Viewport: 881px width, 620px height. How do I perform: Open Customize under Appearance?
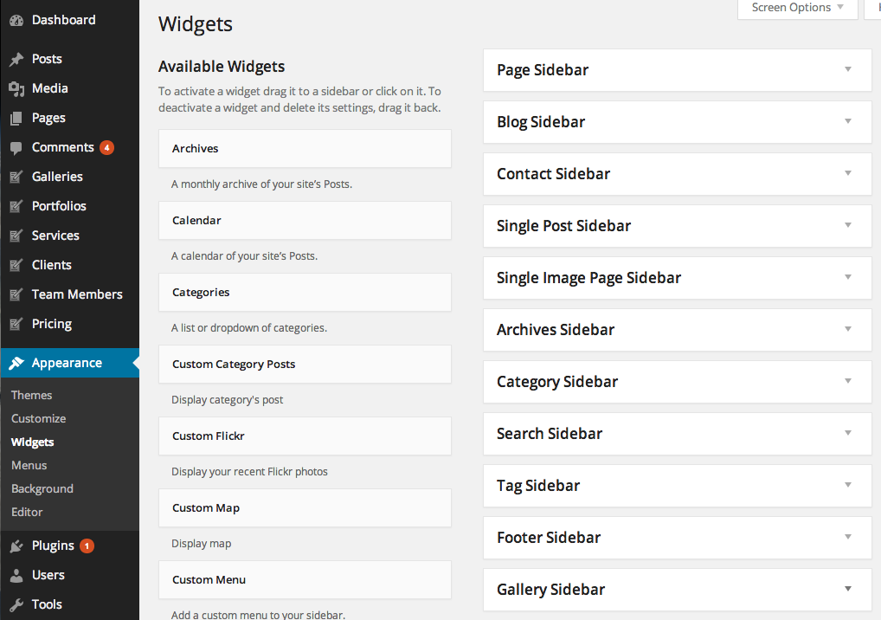point(39,419)
